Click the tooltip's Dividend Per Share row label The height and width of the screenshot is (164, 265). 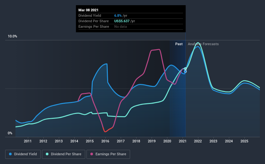(x=94, y=21)
